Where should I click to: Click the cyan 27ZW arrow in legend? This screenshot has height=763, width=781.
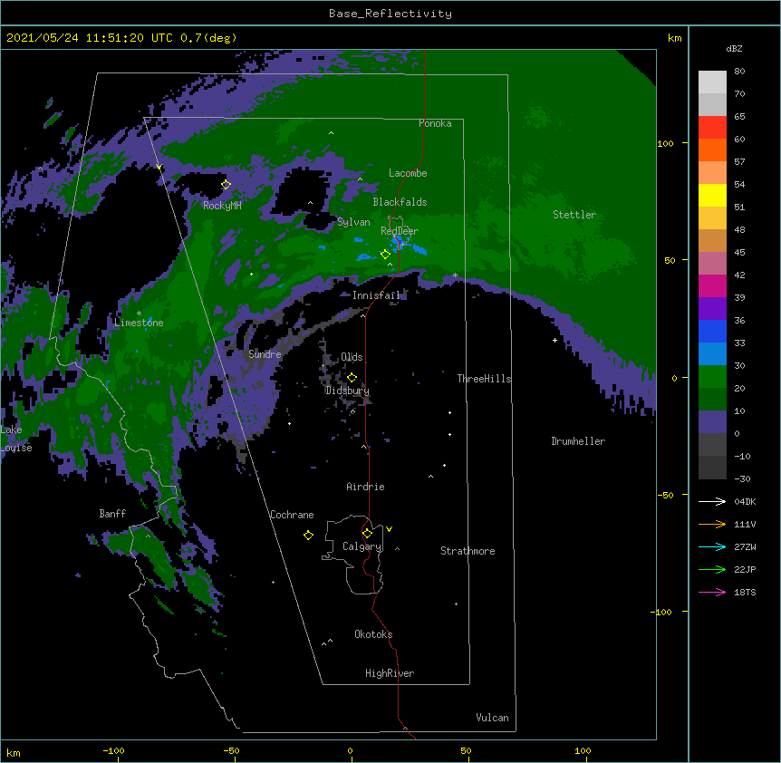(712, 546)
